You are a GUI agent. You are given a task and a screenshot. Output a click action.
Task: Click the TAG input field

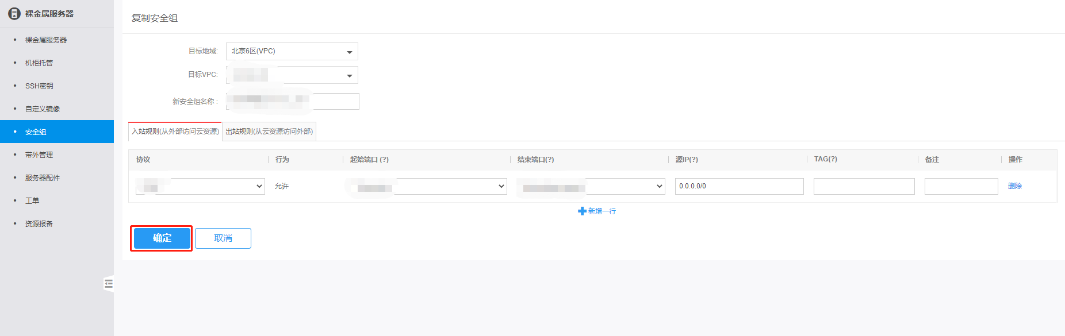click(864, 186)
